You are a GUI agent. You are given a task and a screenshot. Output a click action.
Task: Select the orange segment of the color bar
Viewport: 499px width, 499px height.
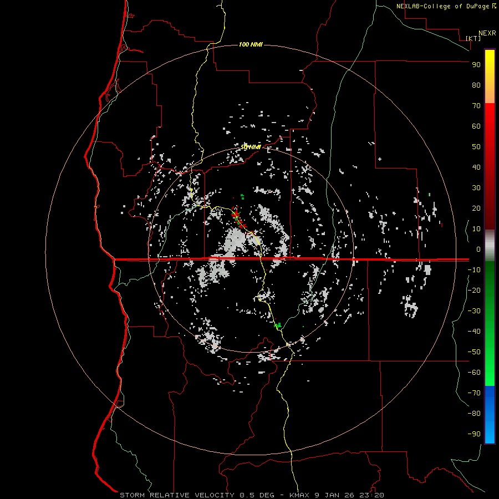[x=490, y=94]
